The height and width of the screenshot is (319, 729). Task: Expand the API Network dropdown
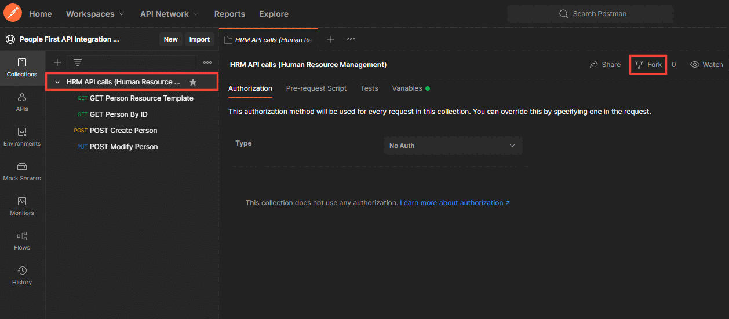pyautogui.click(x=169, y=14)
